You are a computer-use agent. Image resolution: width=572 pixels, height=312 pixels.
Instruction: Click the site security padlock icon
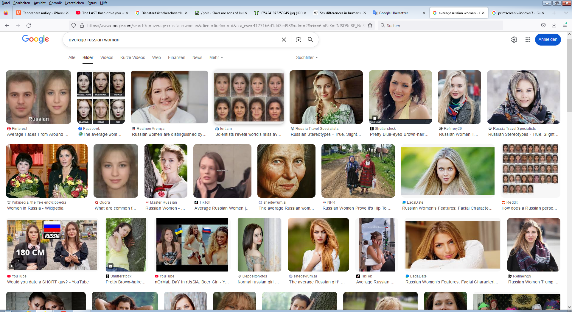pyautogui.click(x=82, y=26)
